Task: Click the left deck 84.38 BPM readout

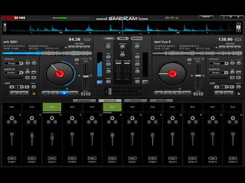Action: (x=75, y=39)
